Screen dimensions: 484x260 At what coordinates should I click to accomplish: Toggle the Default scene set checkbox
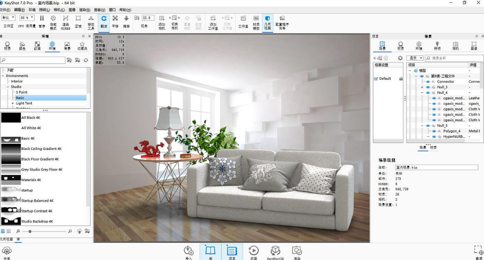click(x=376, y=79)
